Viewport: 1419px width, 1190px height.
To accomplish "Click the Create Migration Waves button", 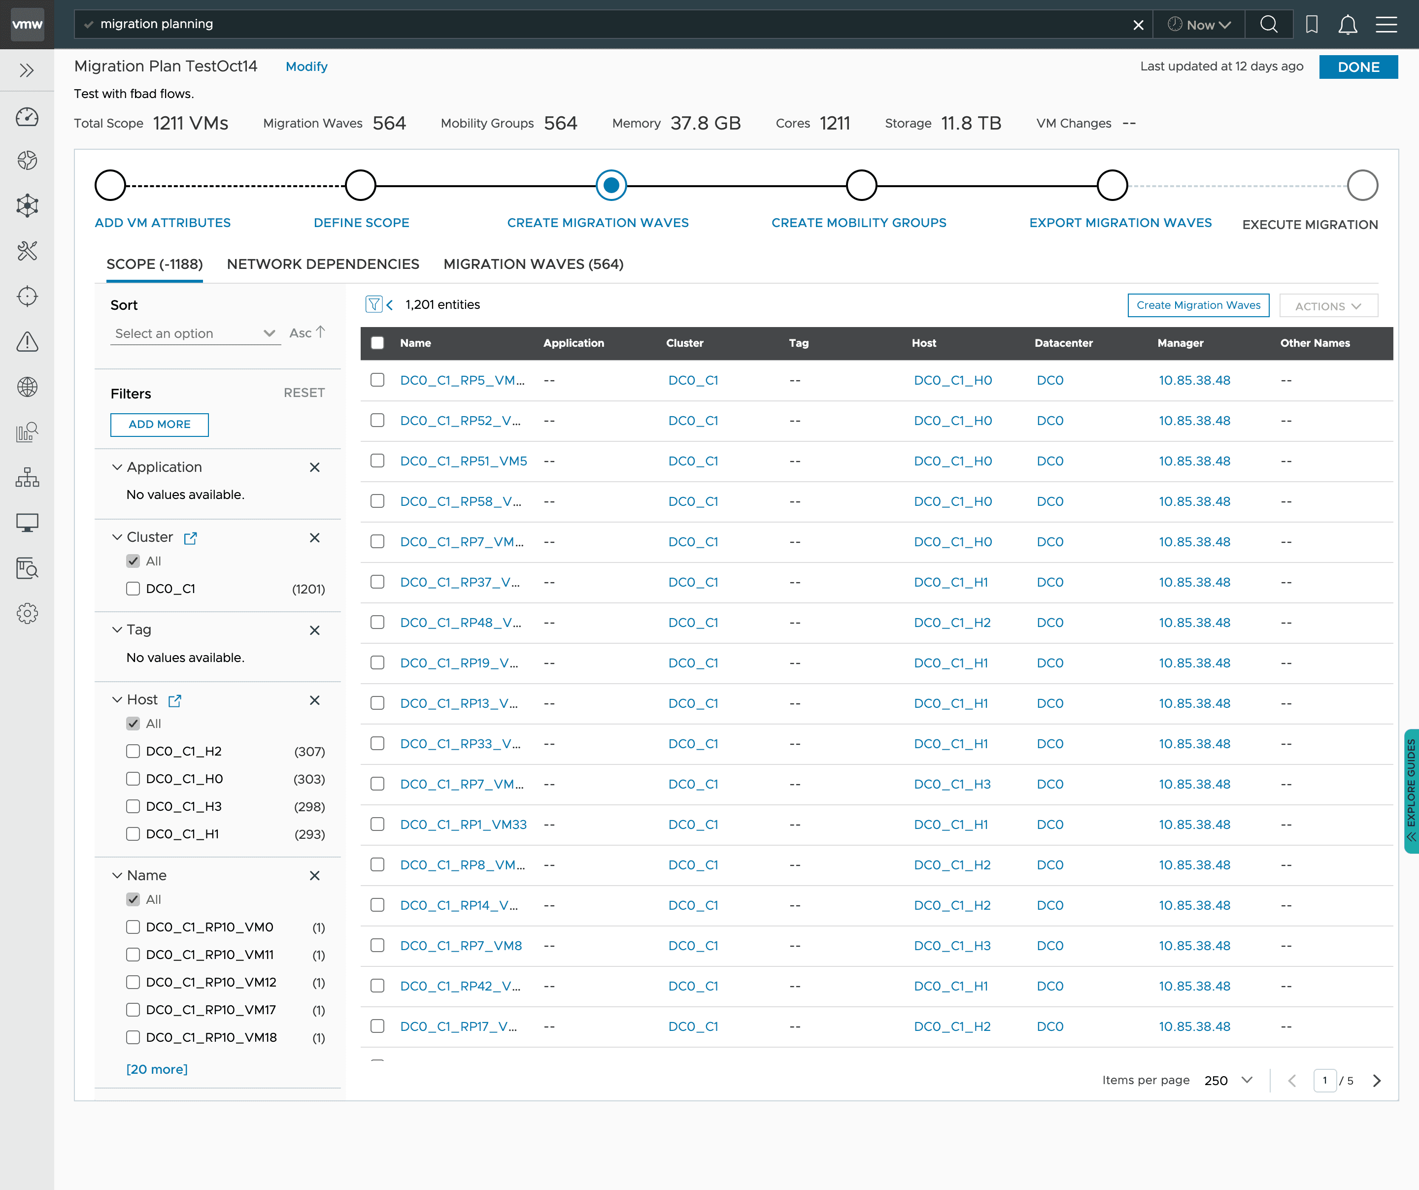I will [x=1198, y=305].
